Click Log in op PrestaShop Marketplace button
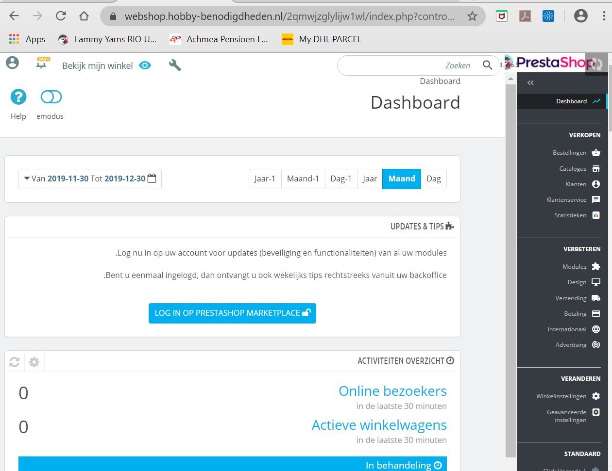This screenshot has width=612, height=471. click(232, 313)
